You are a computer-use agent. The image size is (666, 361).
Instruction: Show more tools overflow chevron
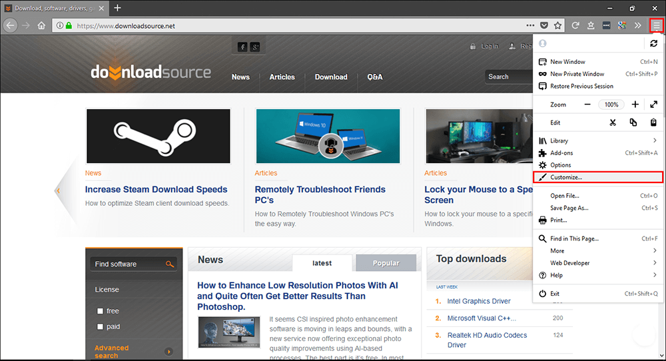(x=637, y=25)
